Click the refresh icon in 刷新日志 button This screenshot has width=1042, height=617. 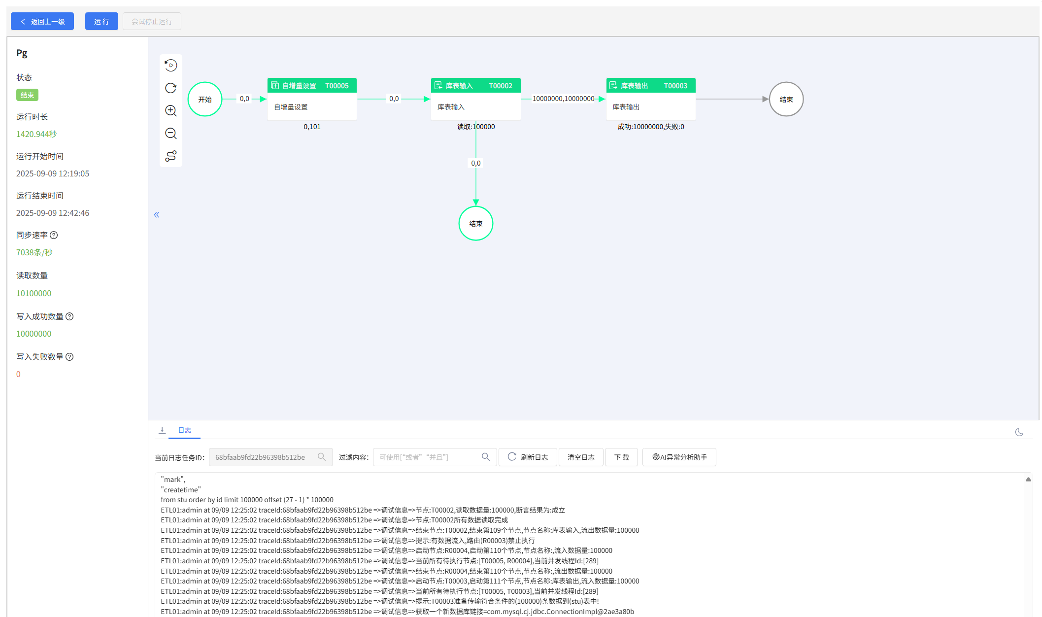point(512,457)
